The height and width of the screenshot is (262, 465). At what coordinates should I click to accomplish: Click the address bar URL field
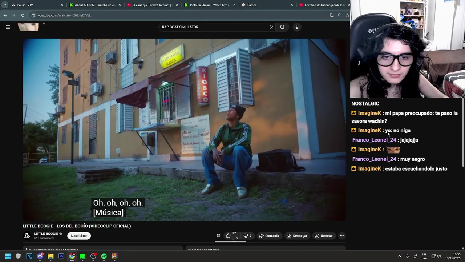click(178, 15)
